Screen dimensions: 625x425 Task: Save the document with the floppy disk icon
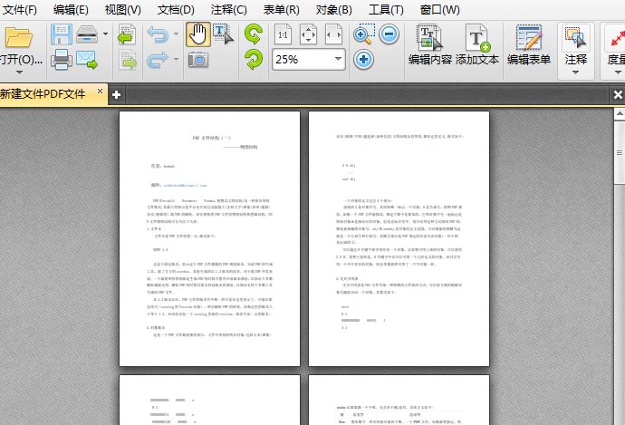62,34
